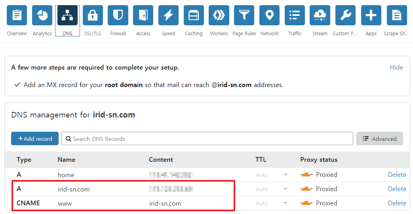Click the blurred content of home record

(x=171, y=175)
